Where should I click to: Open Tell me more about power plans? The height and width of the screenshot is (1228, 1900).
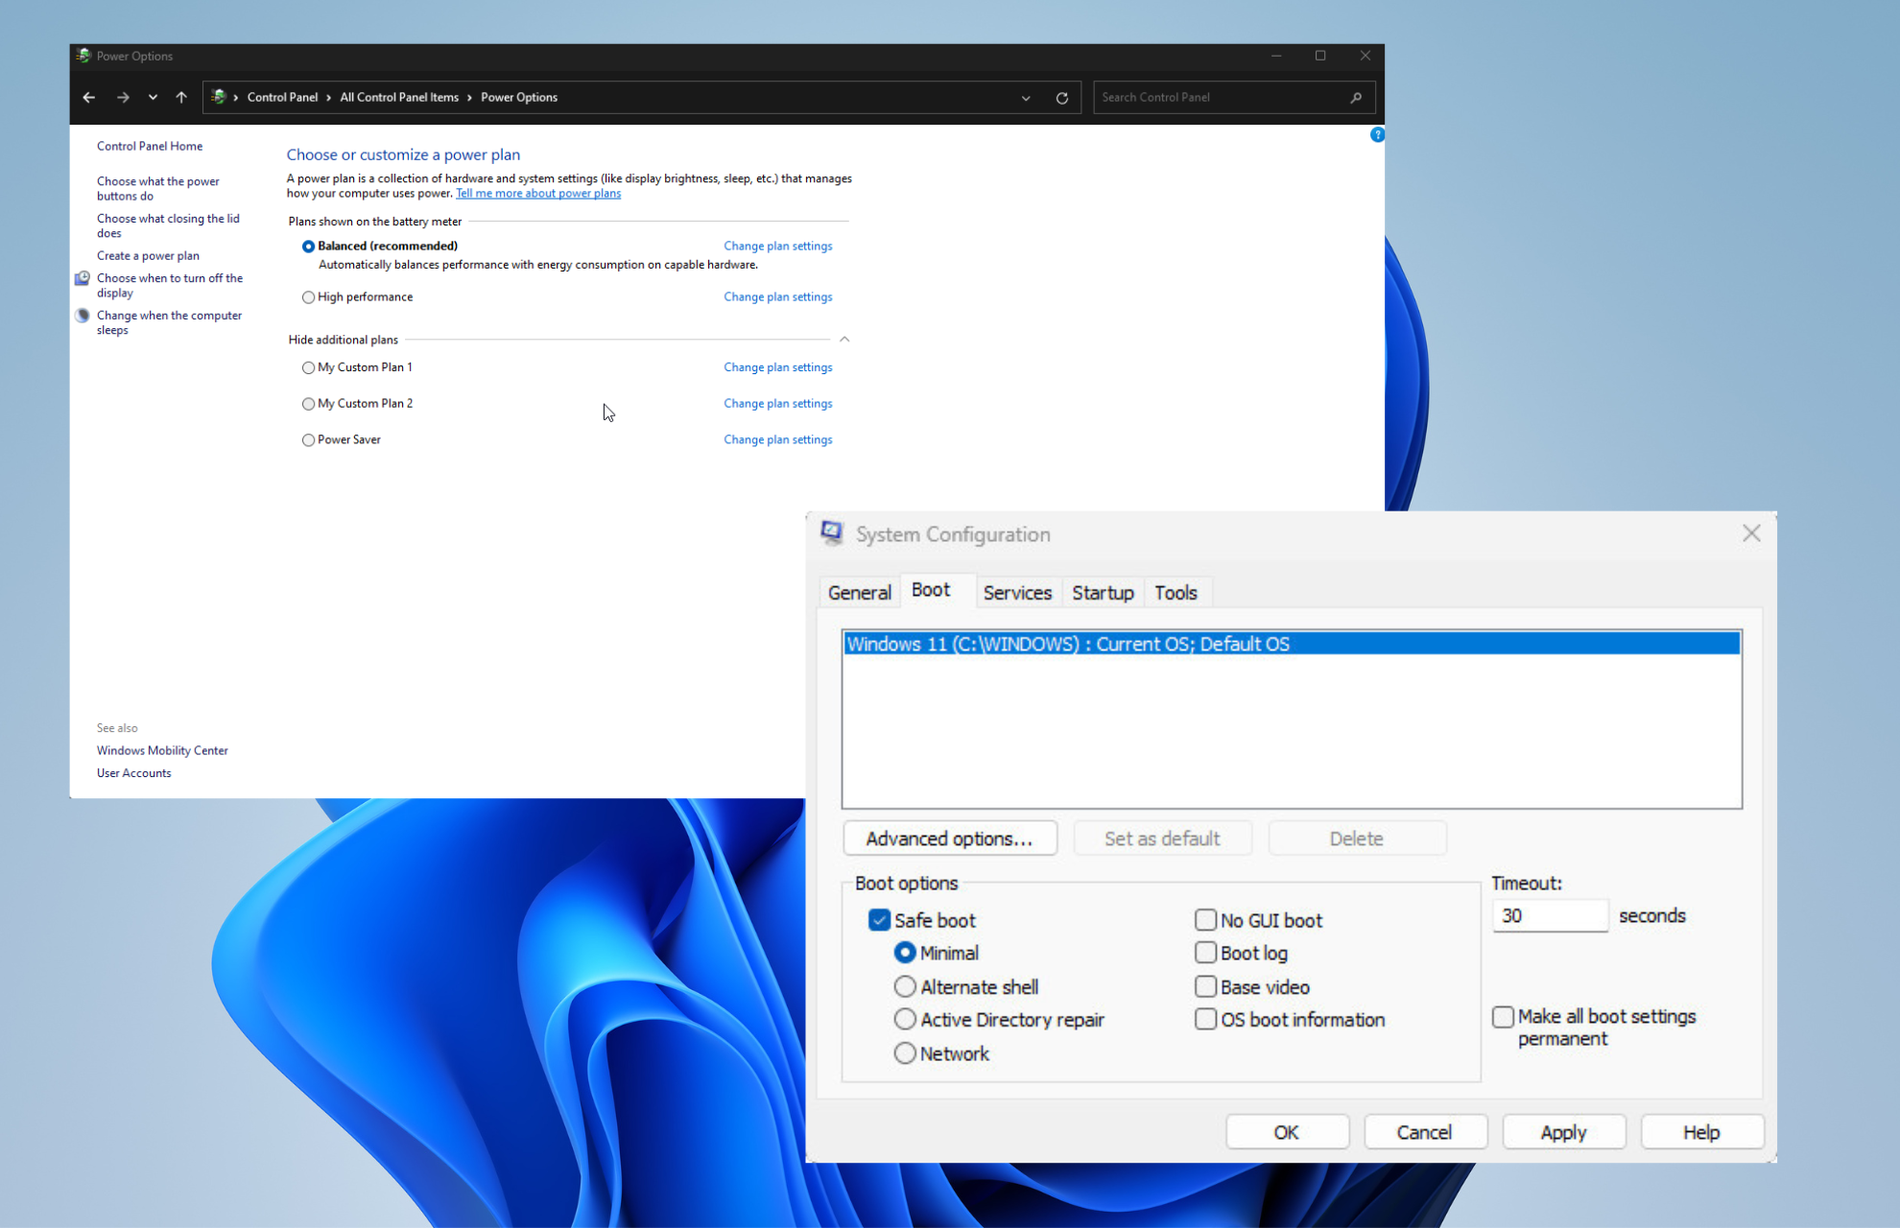coord(538,193)
